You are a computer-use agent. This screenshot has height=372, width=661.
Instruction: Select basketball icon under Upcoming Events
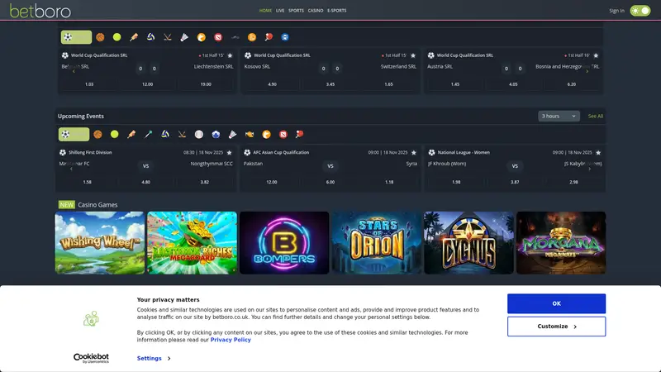tap(97, 134)
